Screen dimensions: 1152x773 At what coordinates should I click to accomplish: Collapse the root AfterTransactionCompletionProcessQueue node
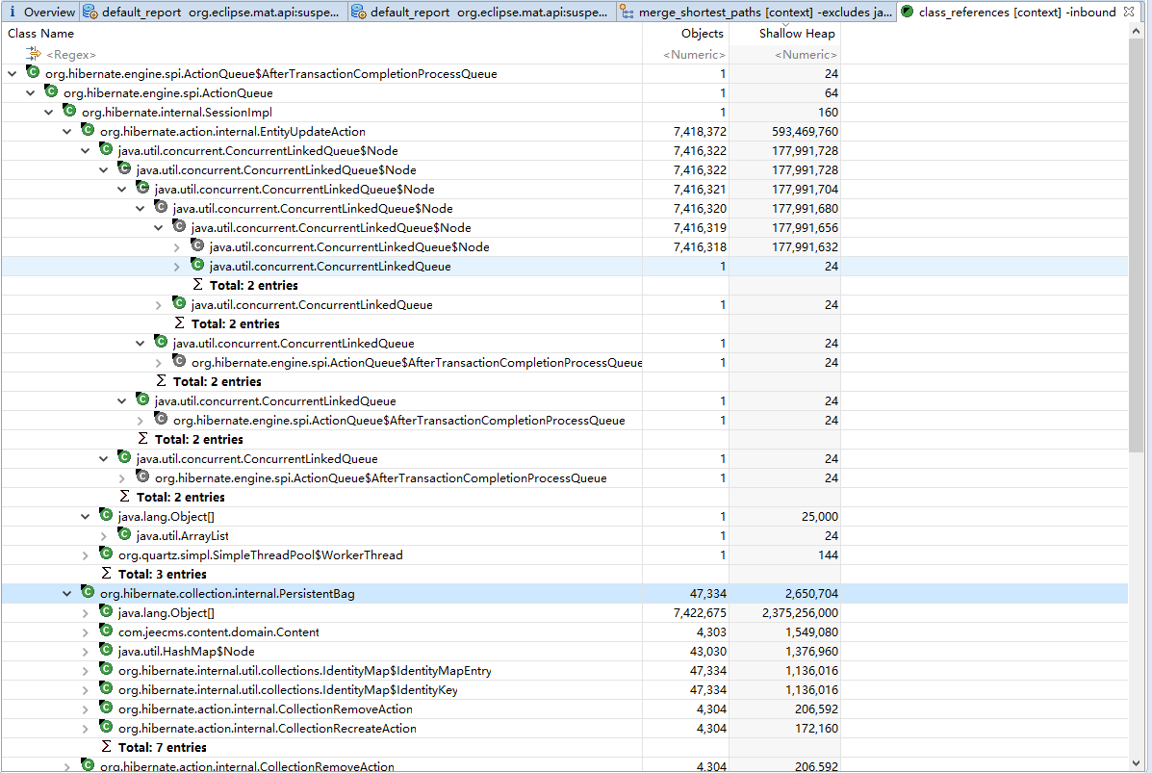pos(12,74)
